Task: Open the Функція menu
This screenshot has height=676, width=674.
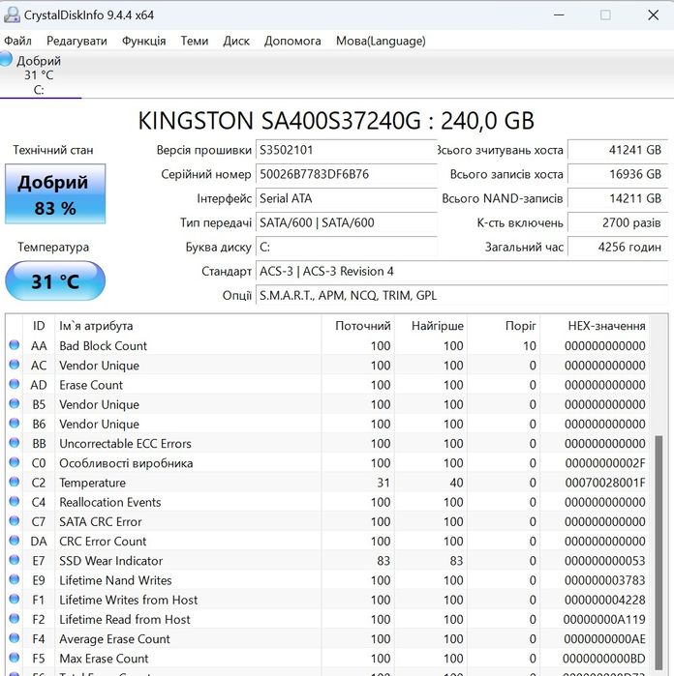Action: pos(143,41)
